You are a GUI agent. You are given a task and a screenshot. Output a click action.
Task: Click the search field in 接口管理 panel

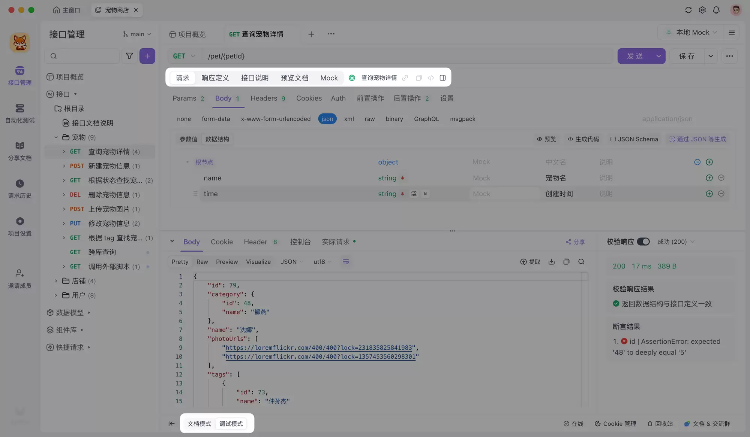(x=82, y=56)
